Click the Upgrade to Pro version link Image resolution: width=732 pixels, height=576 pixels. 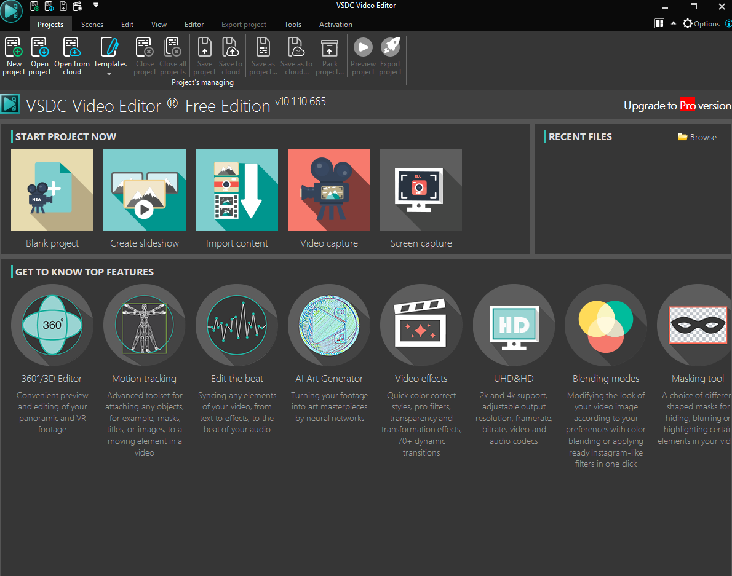(677, 106)
